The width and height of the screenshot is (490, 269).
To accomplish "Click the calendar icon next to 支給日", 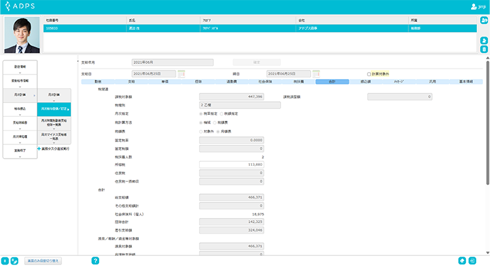I will pyautogui.click(x=181, y=74).
